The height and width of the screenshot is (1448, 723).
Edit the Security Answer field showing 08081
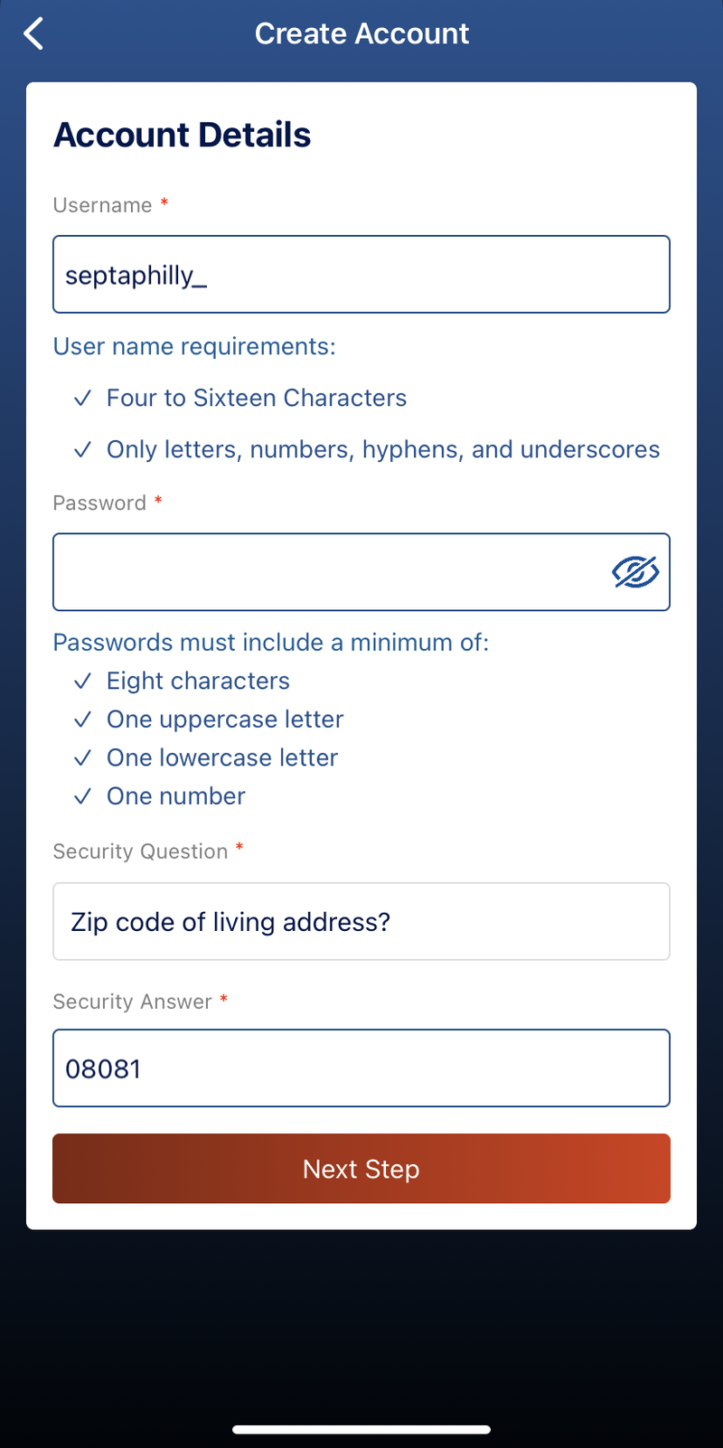tap(361, 1067)
